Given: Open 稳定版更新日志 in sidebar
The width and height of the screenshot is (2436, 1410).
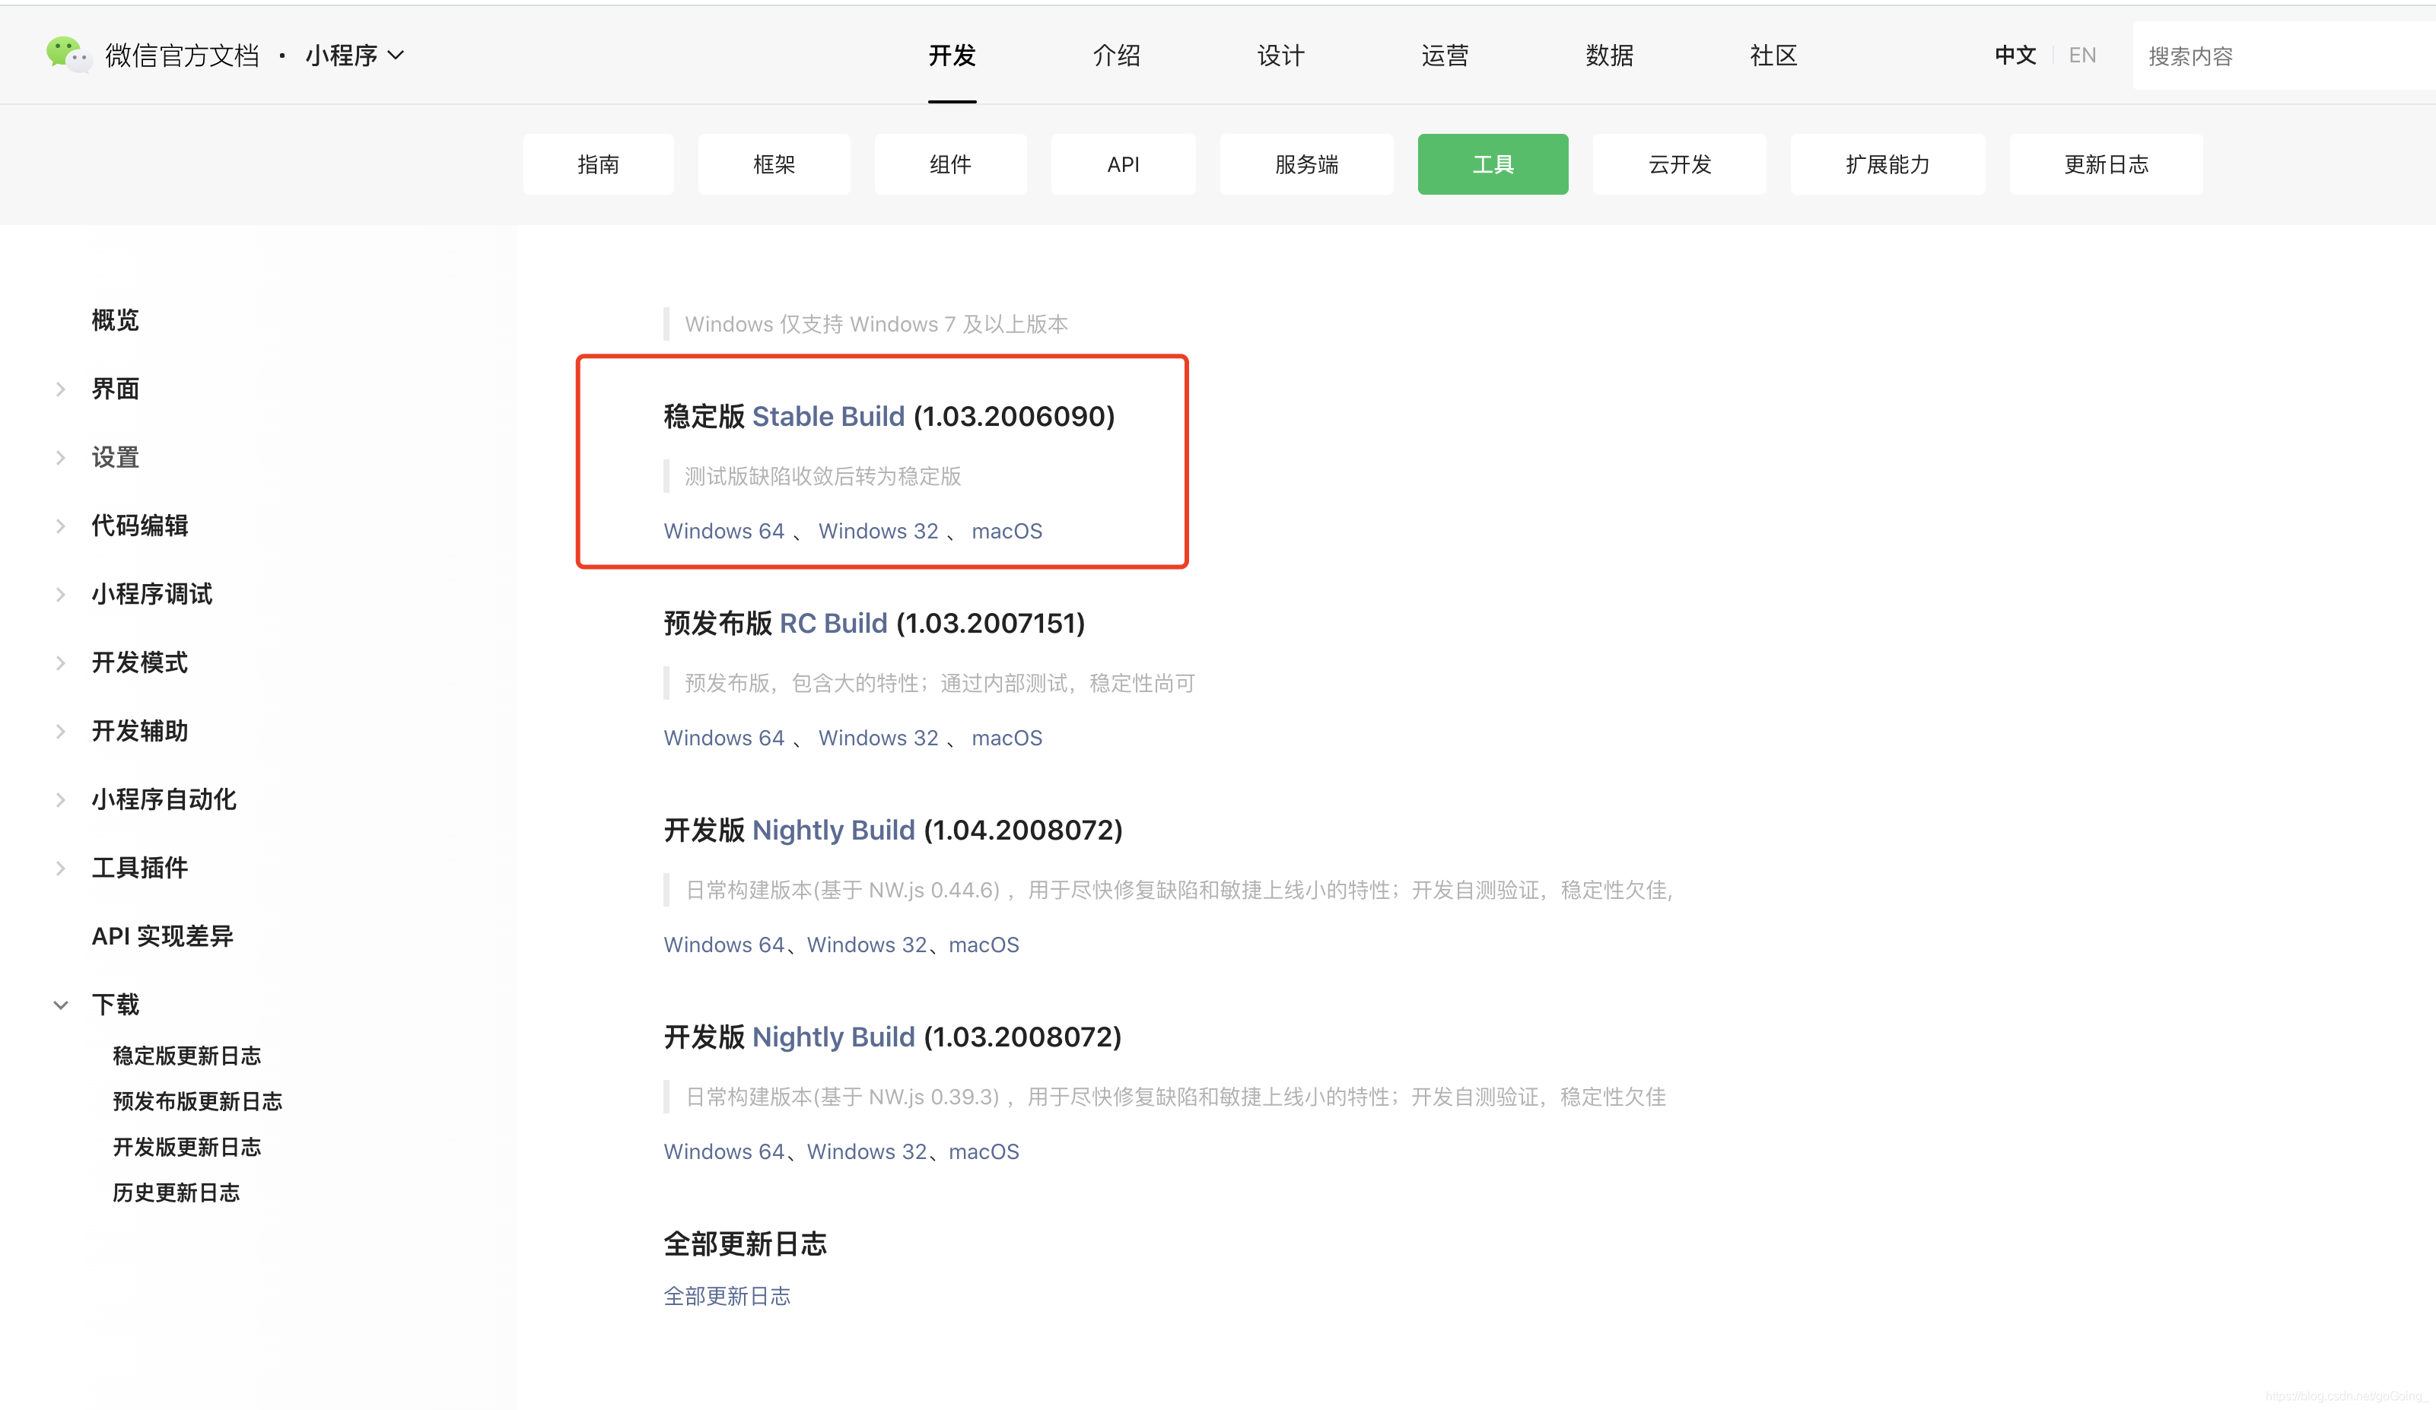Looking at the screenshot, I should [186, 1056].
